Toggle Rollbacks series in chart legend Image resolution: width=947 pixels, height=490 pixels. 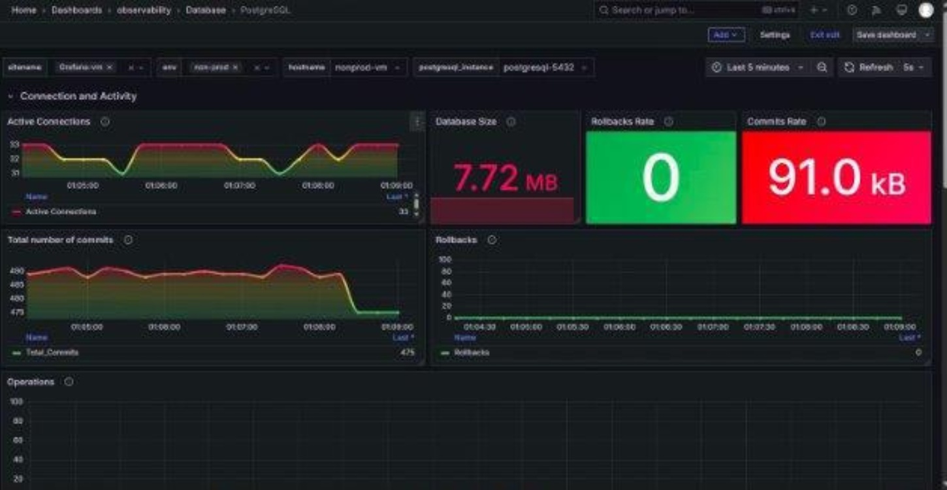tap(471, 352)
